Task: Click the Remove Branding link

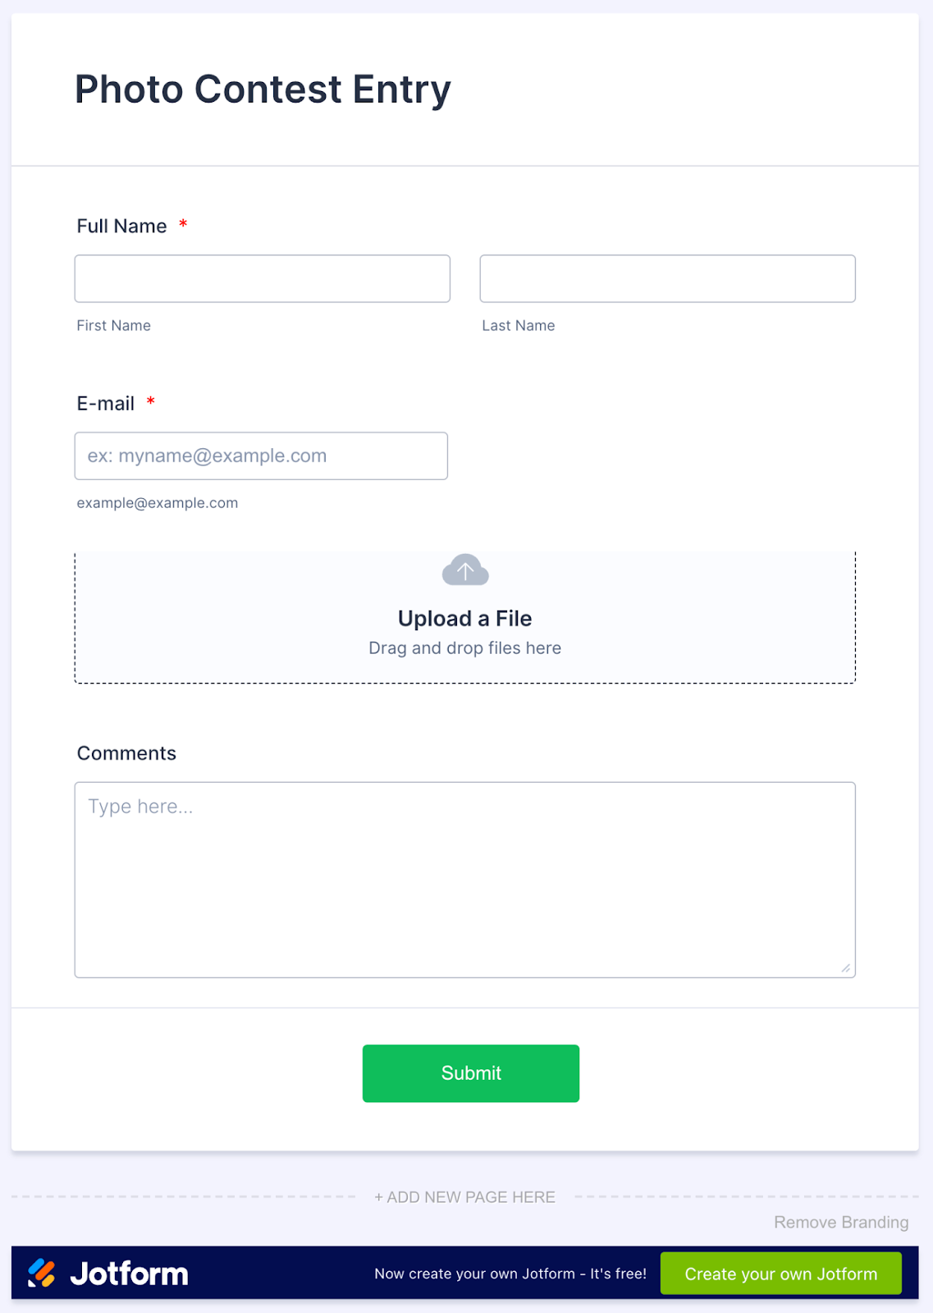Action: coord(841,1223)
